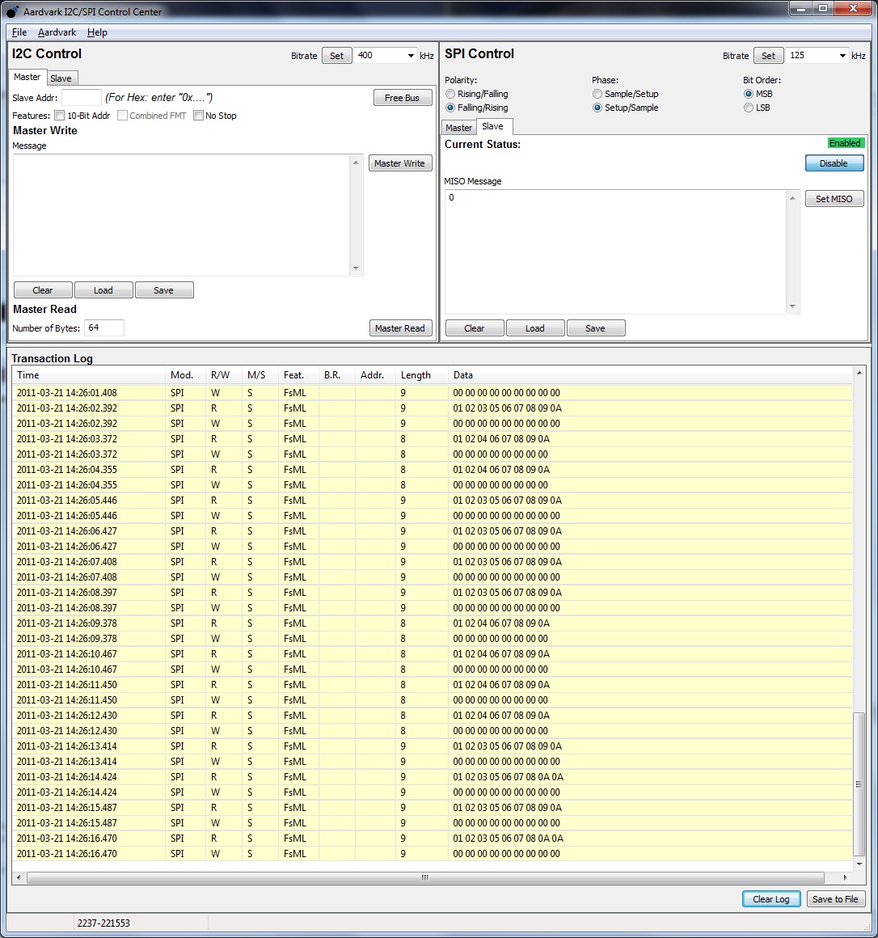878x938 pixels.
Task: Click the R/W column header
Action: [x=224, y=375]
